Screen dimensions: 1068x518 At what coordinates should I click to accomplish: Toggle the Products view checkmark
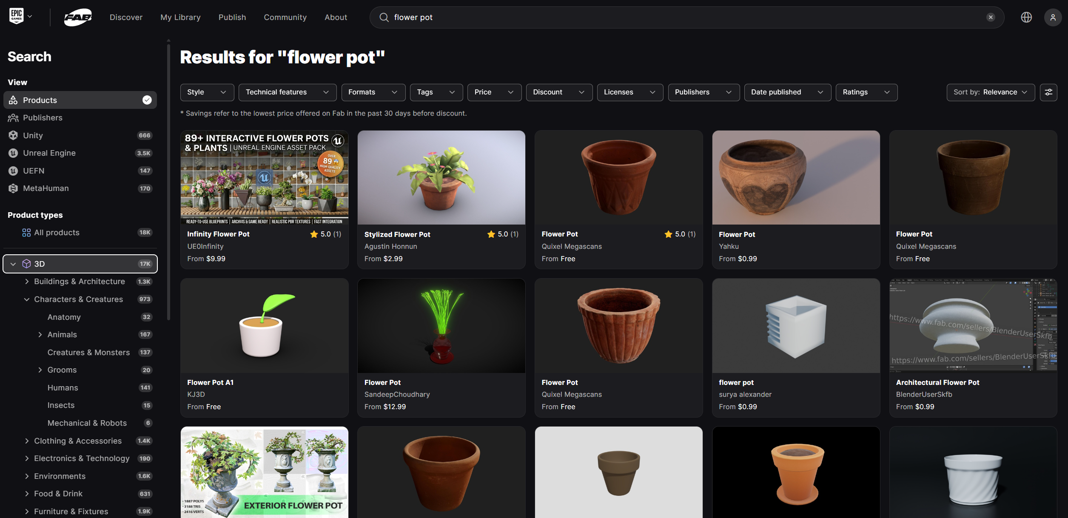(147, 100)
